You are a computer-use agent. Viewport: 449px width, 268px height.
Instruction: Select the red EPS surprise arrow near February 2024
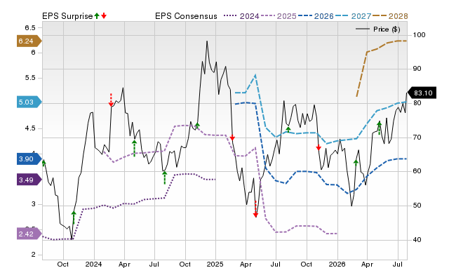click(x=111, y=100)
